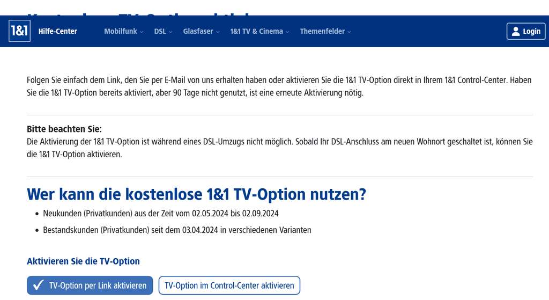Expand the DSL menu
Image resolution: width=549 pixels, height=300 pixels.
pos(163,31)
